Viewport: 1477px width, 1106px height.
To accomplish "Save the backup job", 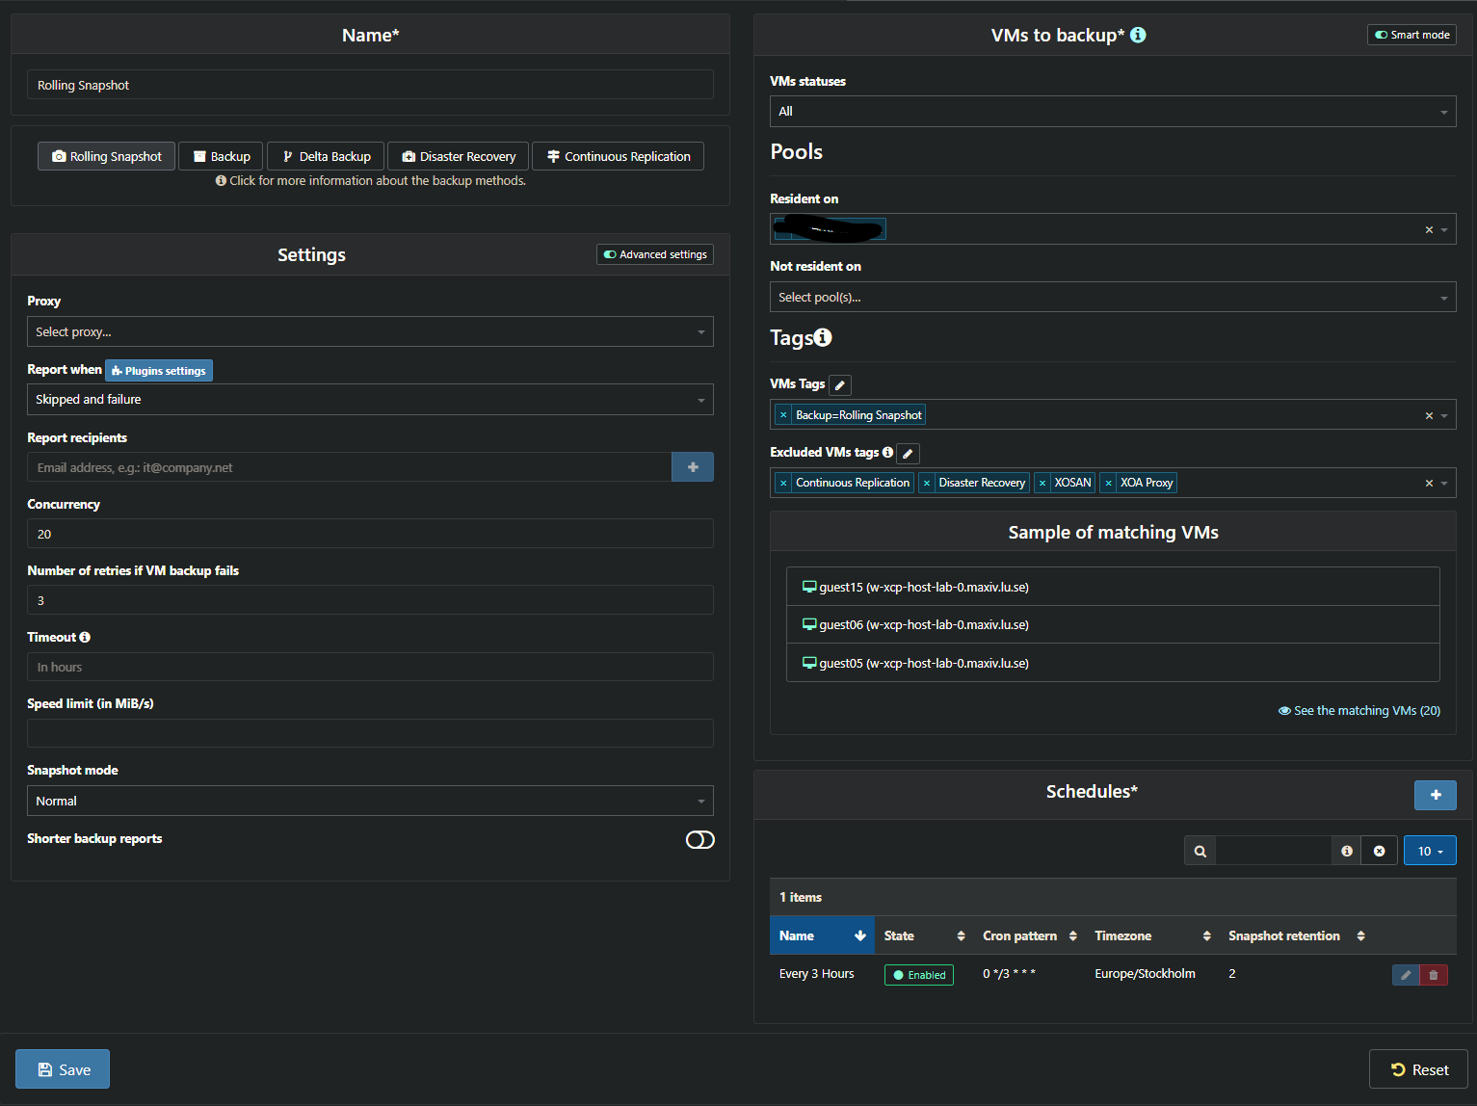I will click(63, 1069).
